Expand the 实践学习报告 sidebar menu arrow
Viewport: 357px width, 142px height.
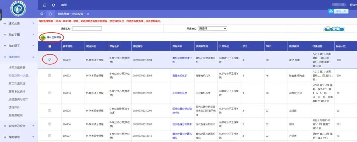pos(33,125)
